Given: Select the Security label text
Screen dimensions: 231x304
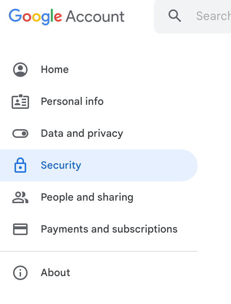Looking at the screenshot, I should pos(61,165).
